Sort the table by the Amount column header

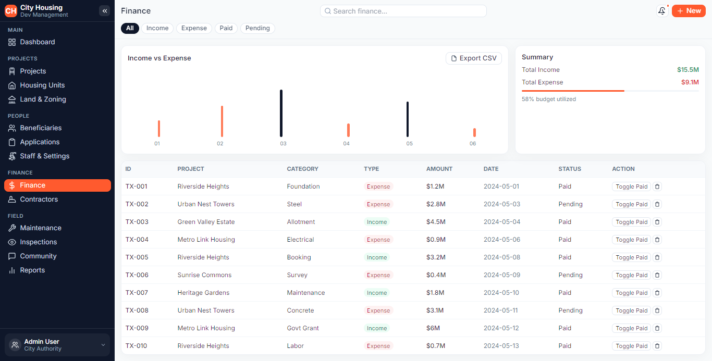[439, 169]
